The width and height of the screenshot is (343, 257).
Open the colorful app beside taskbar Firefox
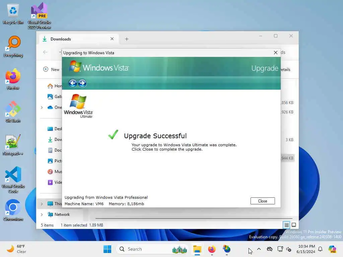227,249
